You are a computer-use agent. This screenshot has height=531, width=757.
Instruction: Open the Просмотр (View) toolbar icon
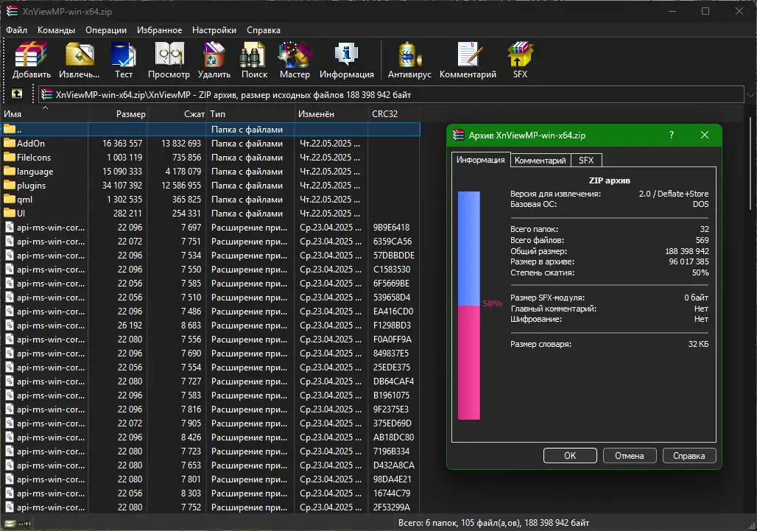(169, 60)
